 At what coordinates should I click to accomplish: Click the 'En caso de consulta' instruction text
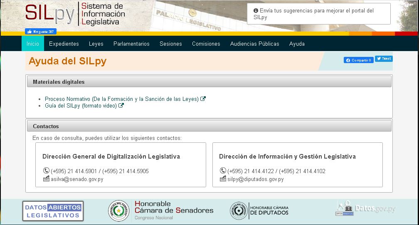[x=107, y=138]
